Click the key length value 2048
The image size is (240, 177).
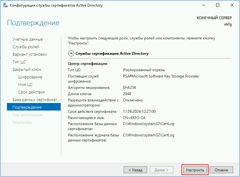pyautogui.click(x=127, y=94)
